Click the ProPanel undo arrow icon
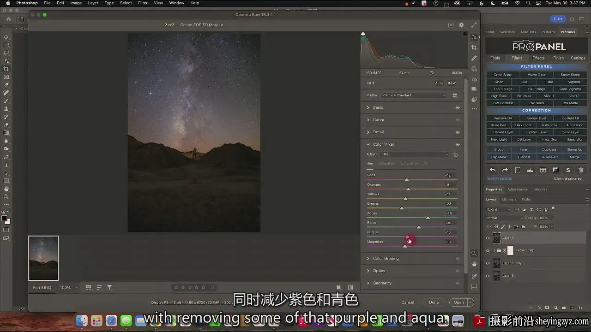The image size is (591, 332). 493,170
